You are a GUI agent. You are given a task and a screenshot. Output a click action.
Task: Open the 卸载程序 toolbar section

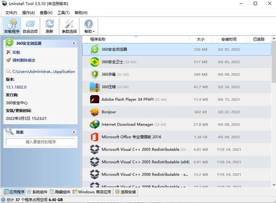click(x=12, y=26)
